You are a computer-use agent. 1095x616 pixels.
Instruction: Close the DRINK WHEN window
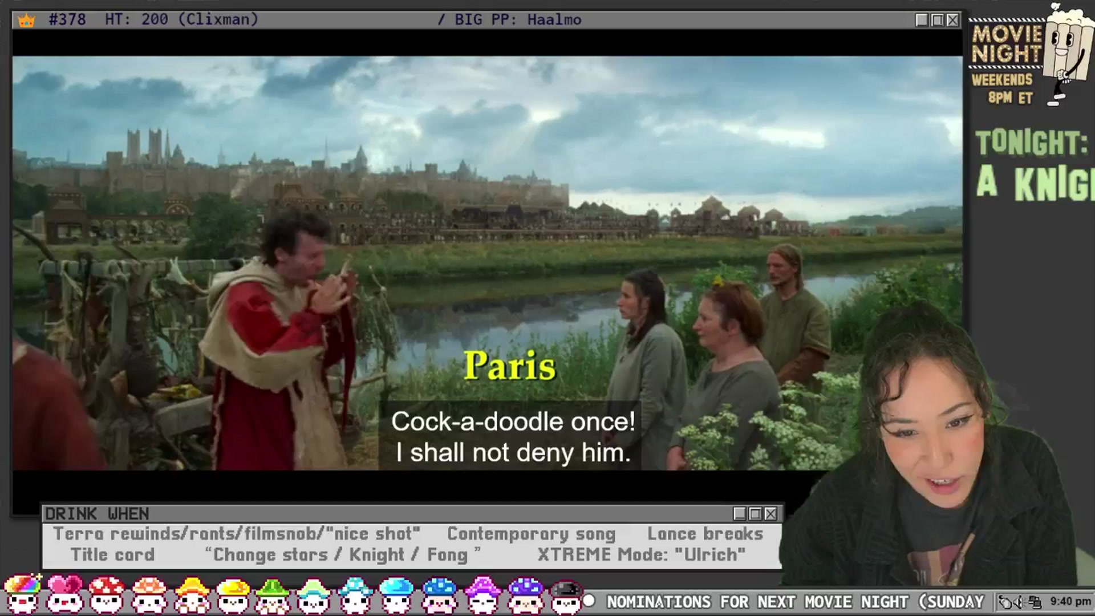[770, 514]
